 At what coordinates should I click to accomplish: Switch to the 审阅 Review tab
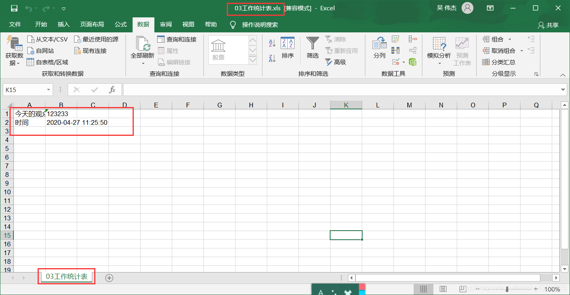pyautogui.click(x=166, y=24)
